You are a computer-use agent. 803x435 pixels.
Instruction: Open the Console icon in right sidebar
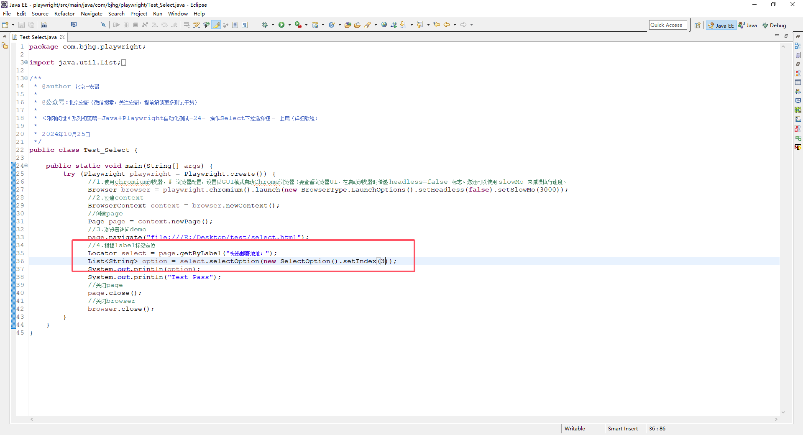click(798, 101)
